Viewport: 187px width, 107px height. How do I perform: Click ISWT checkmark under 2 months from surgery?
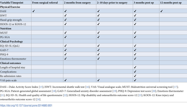click(65, 15)
